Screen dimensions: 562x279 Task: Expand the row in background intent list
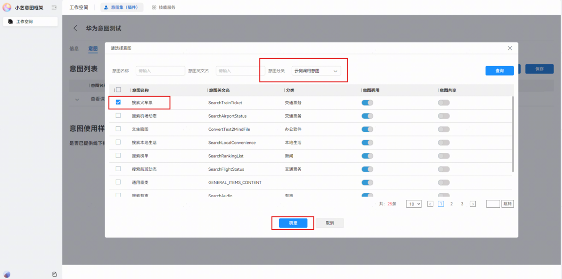tap(78, 99)
